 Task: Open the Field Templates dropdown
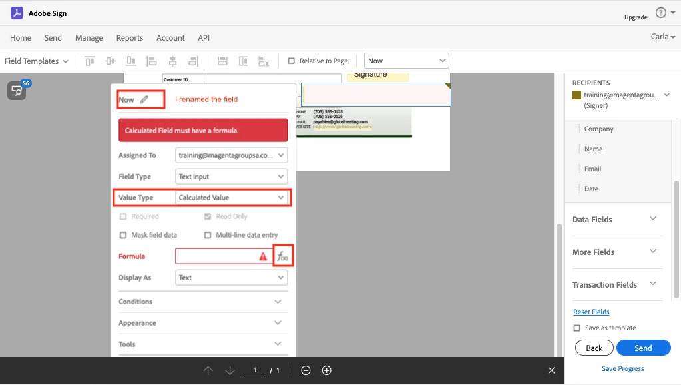[x=37, y=61]
